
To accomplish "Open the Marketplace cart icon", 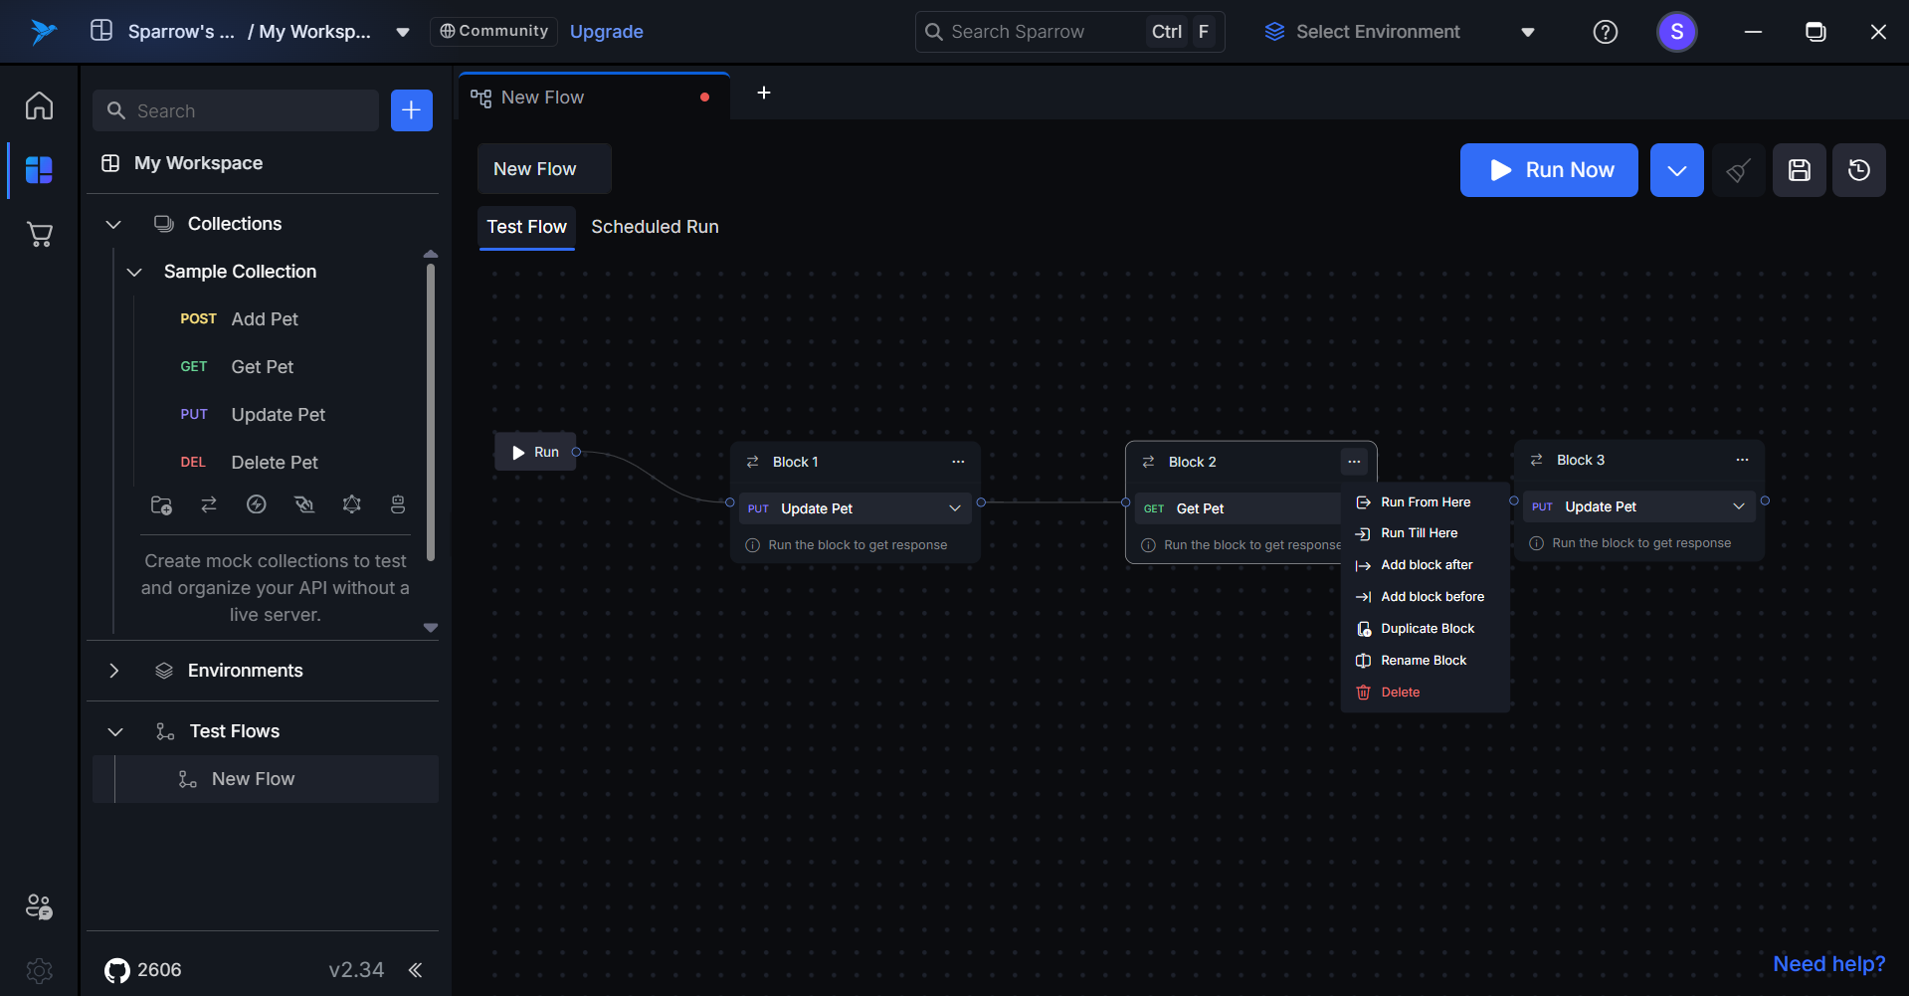I will (x=39, y=235).
